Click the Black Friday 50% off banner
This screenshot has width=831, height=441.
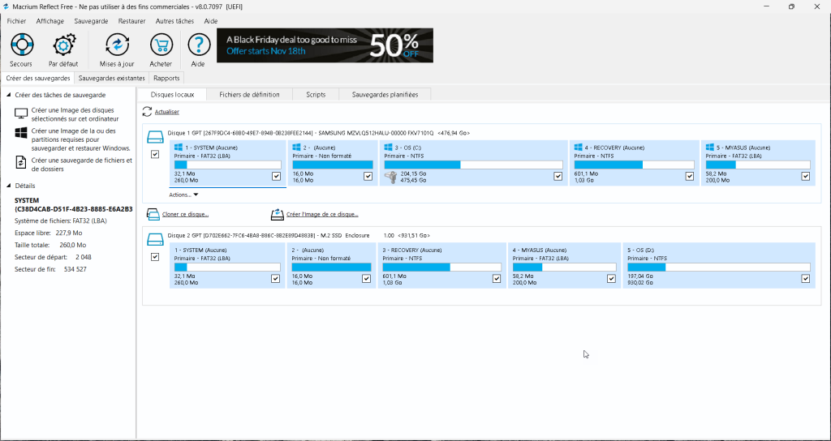(x=325, y=45)
